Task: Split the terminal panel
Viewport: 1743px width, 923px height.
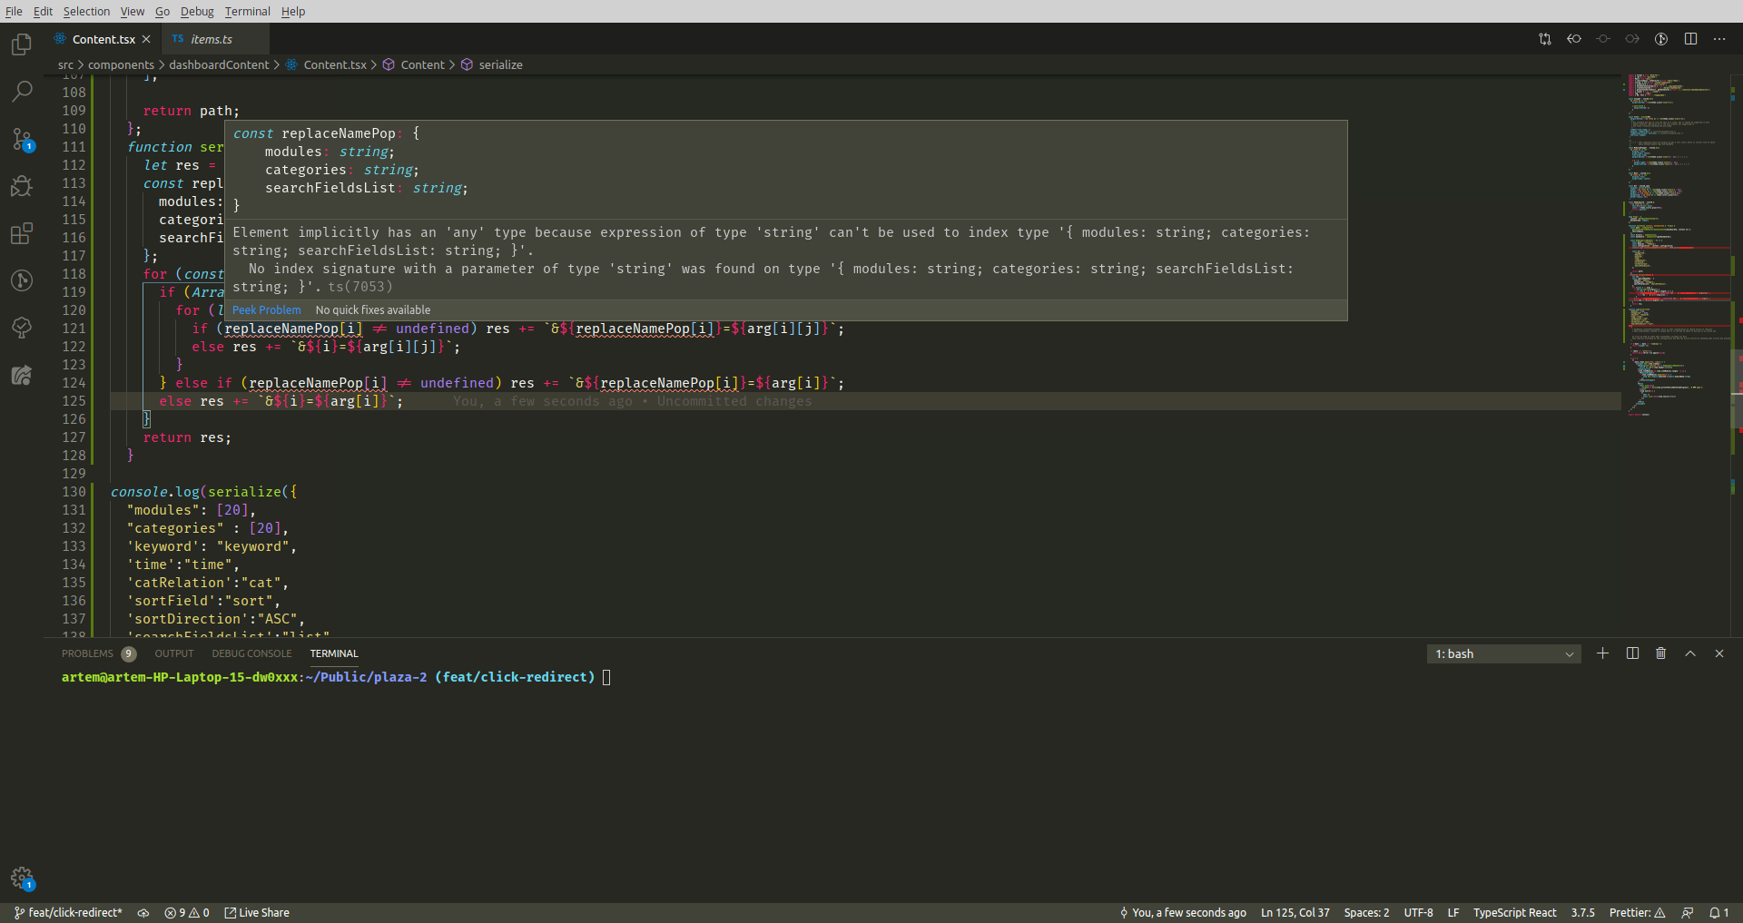Action: pos(1632,653)
